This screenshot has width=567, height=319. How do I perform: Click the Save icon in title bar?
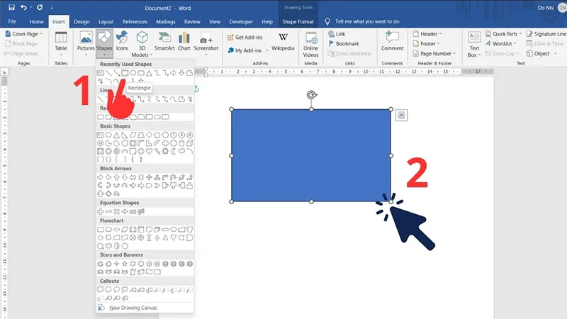pos(10,7)
